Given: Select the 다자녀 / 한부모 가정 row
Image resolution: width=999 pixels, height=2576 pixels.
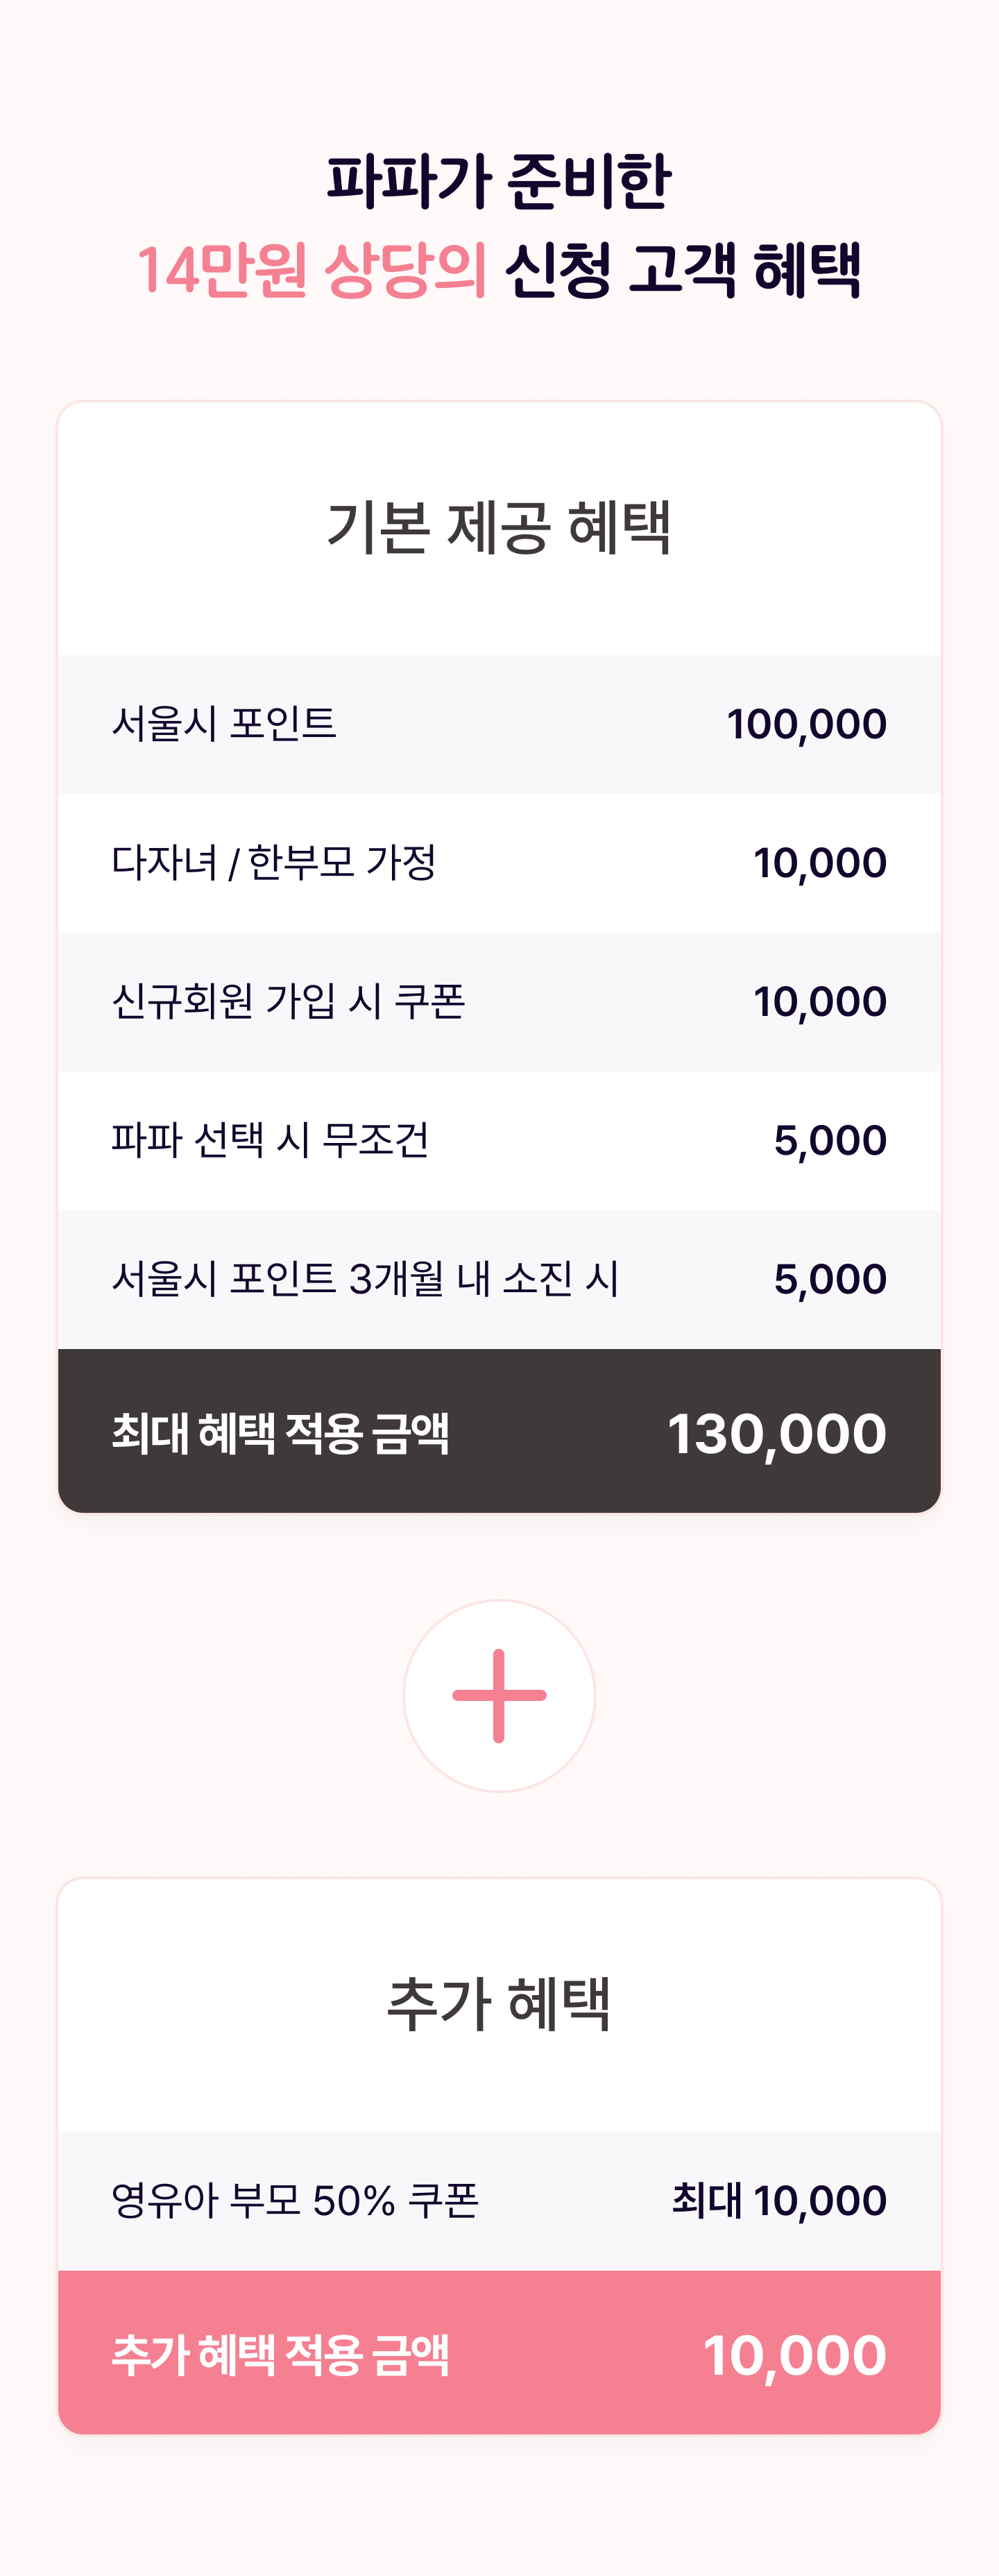Looking at the screenshot, I should point(499,863).
